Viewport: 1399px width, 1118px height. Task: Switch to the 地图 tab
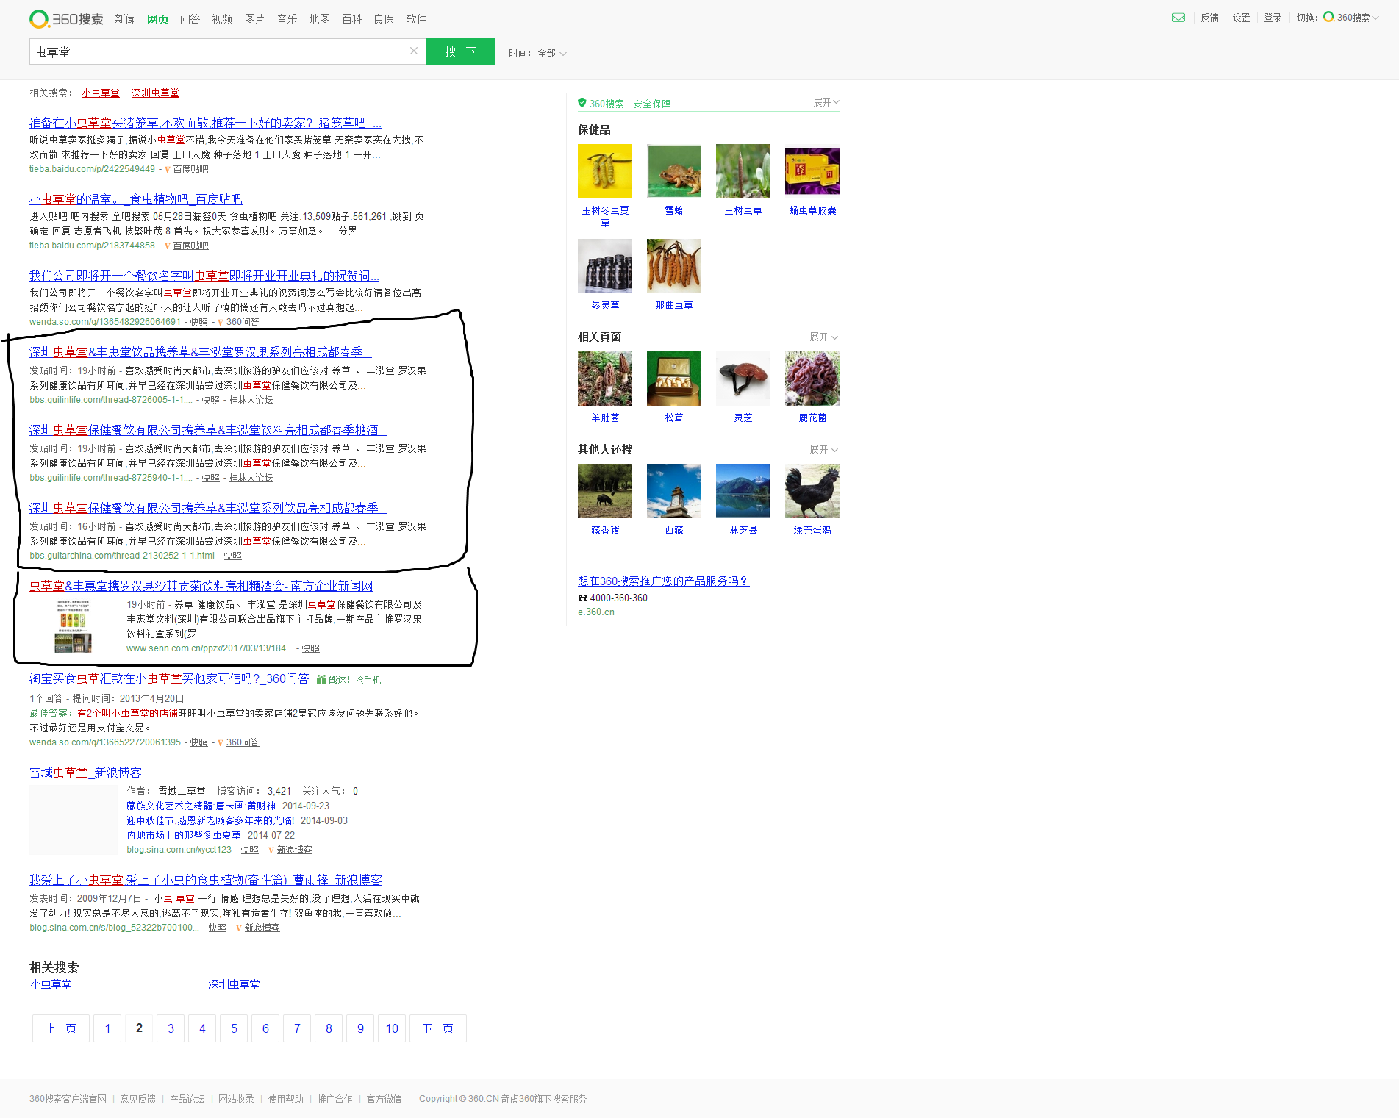point(319,19)
